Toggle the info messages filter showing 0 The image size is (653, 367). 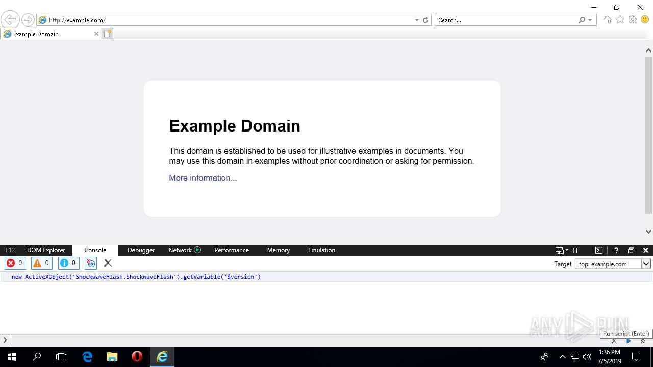point(68,263)
